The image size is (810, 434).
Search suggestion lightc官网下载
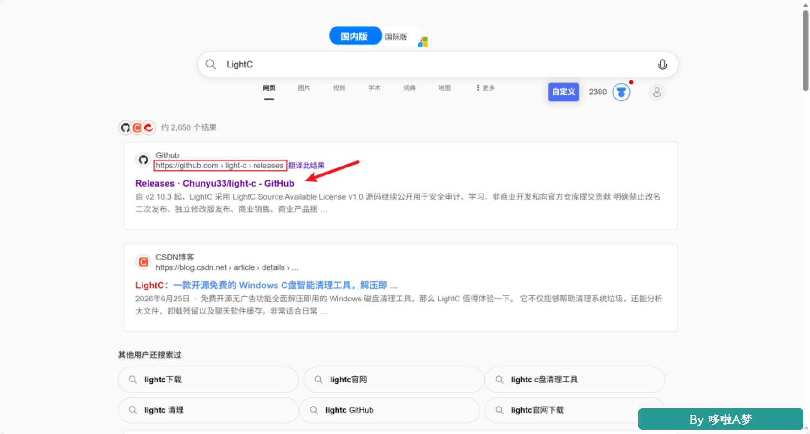(x=575, y=410)
